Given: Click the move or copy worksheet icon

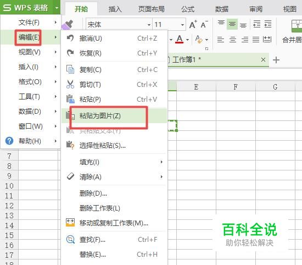Looking at the screenshot, I should pos(70,223).
